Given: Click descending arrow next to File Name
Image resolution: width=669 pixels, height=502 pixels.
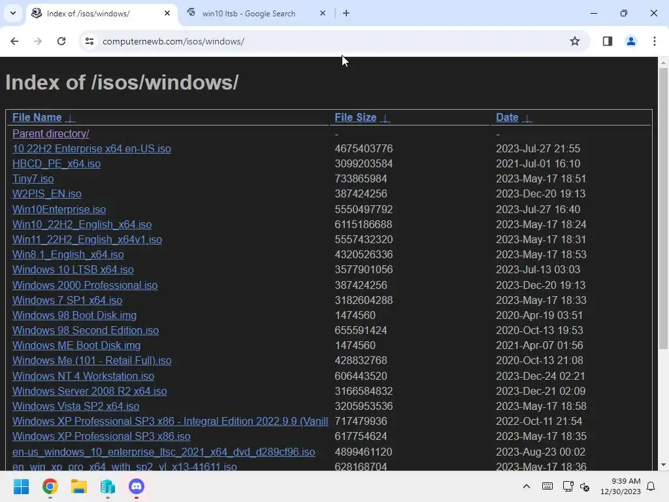Looking at the screenshot, I should [71, 118].
